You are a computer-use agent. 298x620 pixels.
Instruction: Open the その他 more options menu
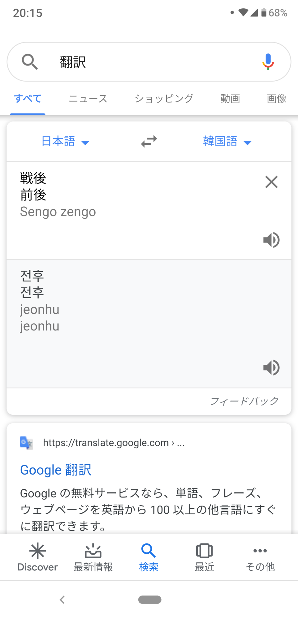click(260, 557)
